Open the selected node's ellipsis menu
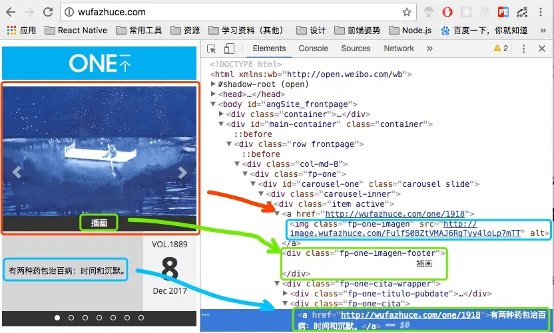Image resolution: width=554 pixels, height=333 pixels. tap(206, 314)
